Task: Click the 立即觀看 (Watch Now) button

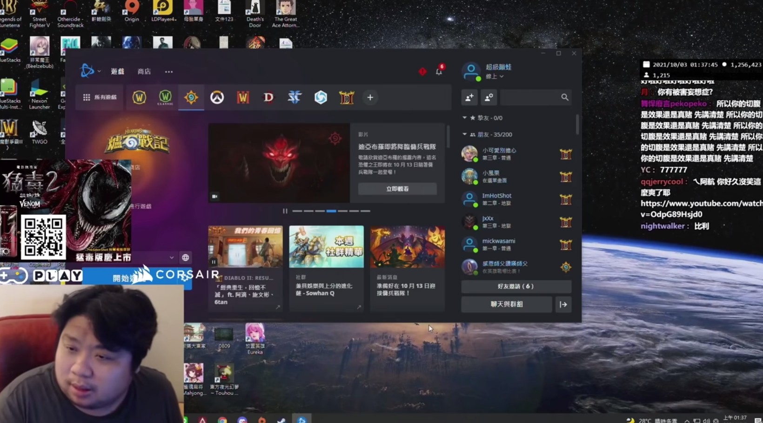Action: tap(397, 189)
